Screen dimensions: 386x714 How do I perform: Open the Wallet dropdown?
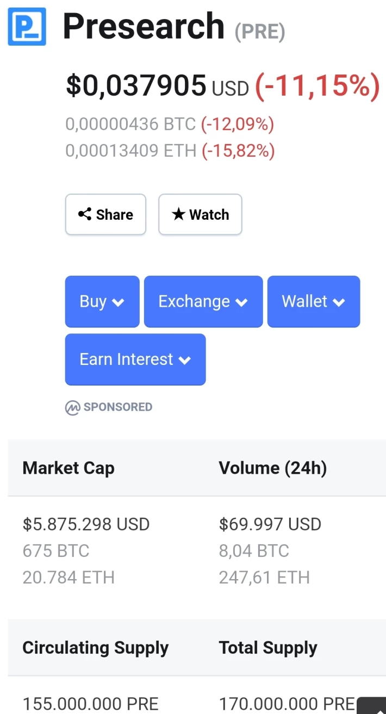click(x=314, y=302)
